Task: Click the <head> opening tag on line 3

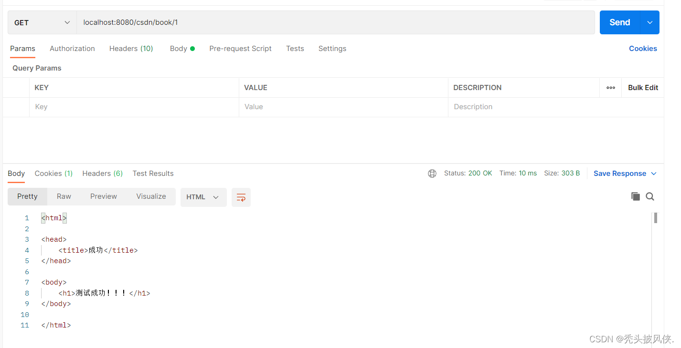Action: 54,239
